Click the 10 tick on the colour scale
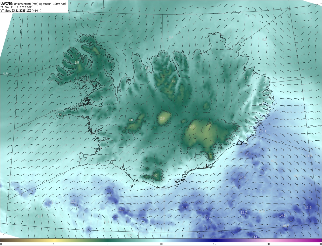The height and width of the screenshot is (246, 322). [x=161, y=244]
